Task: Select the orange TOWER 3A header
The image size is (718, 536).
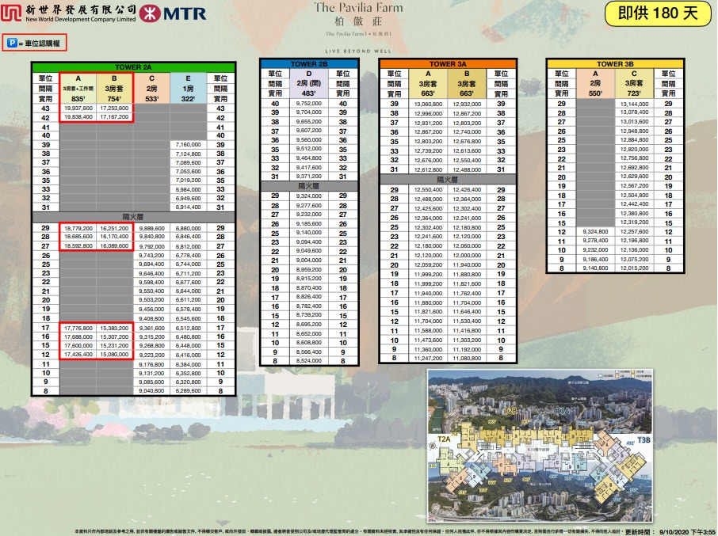Action: [447, 63]
